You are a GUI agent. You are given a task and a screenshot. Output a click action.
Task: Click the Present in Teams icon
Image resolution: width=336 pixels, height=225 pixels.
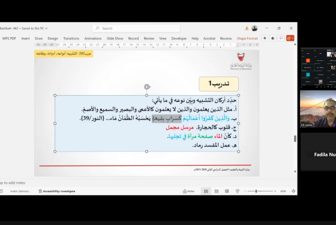273,38
